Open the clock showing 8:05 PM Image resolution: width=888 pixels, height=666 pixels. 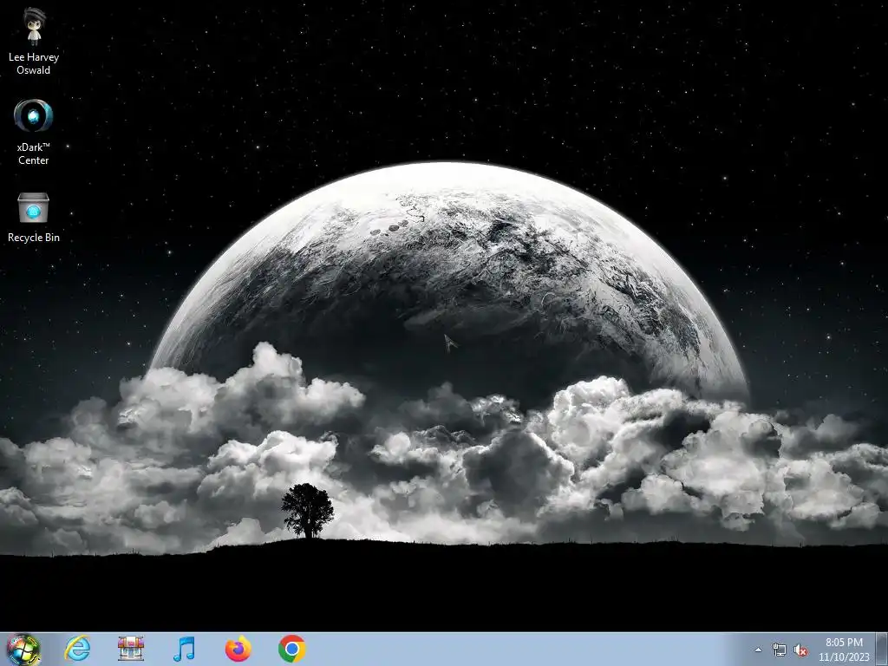(843, 650)
